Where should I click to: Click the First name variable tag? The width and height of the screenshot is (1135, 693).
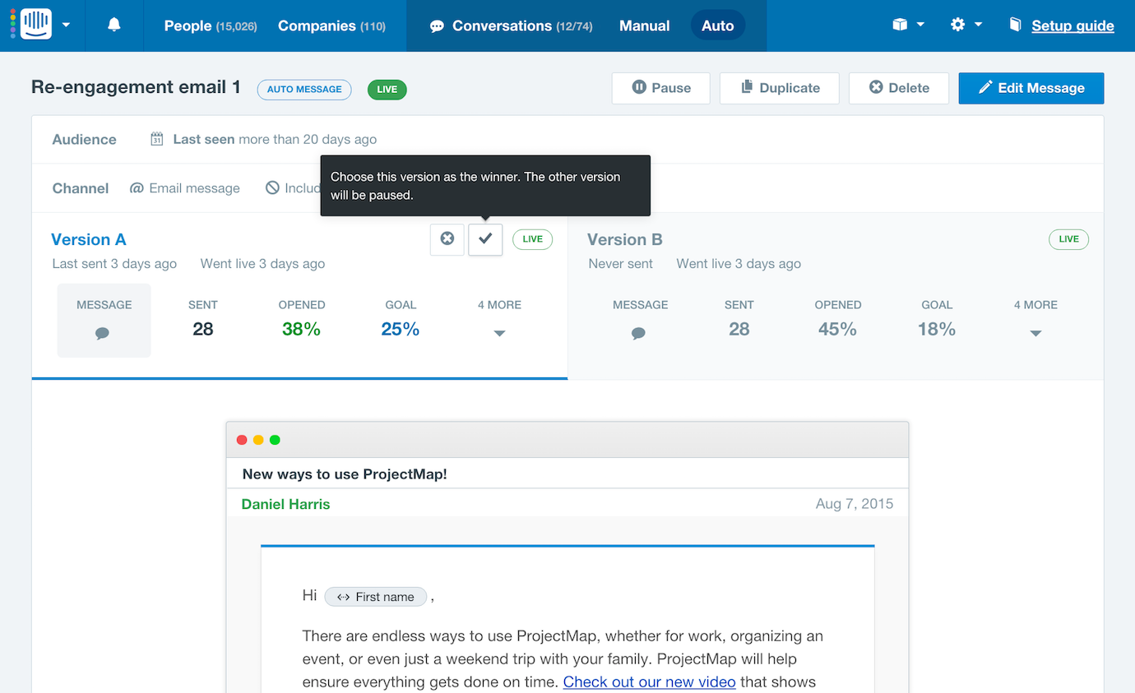[376, 597]
